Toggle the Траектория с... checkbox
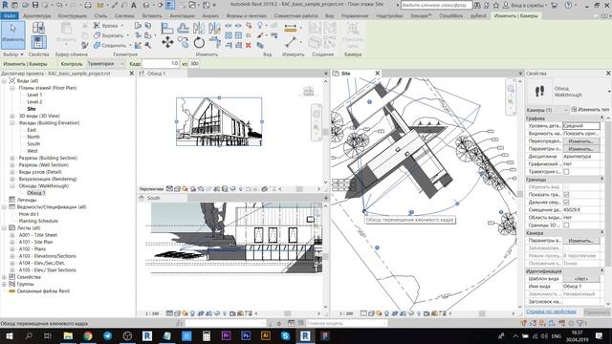This screenshot has height=344, width=612. (566, 172)
